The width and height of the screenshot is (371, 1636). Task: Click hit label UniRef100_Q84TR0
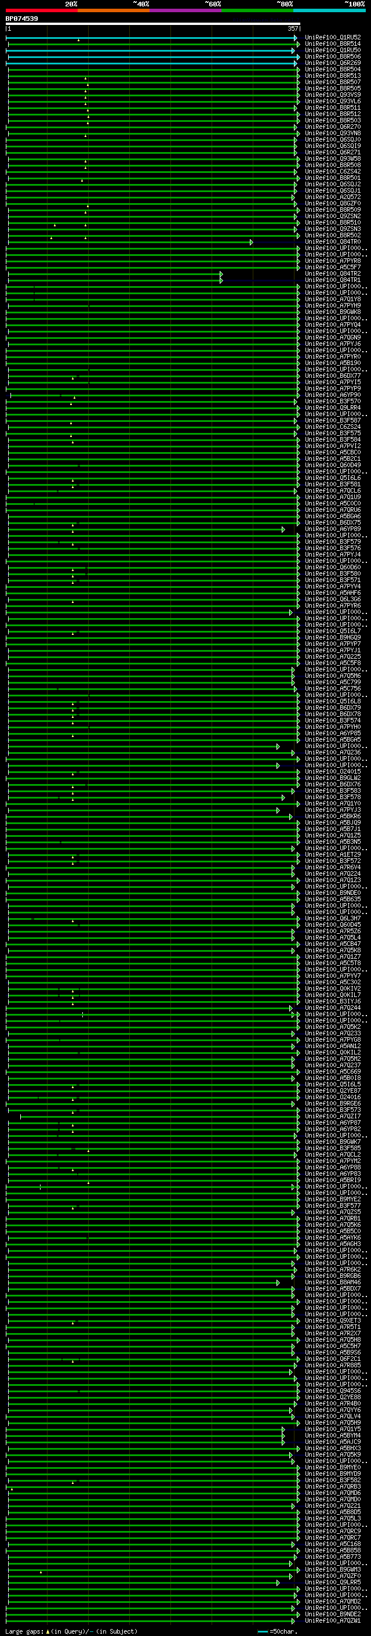point(333,242)
